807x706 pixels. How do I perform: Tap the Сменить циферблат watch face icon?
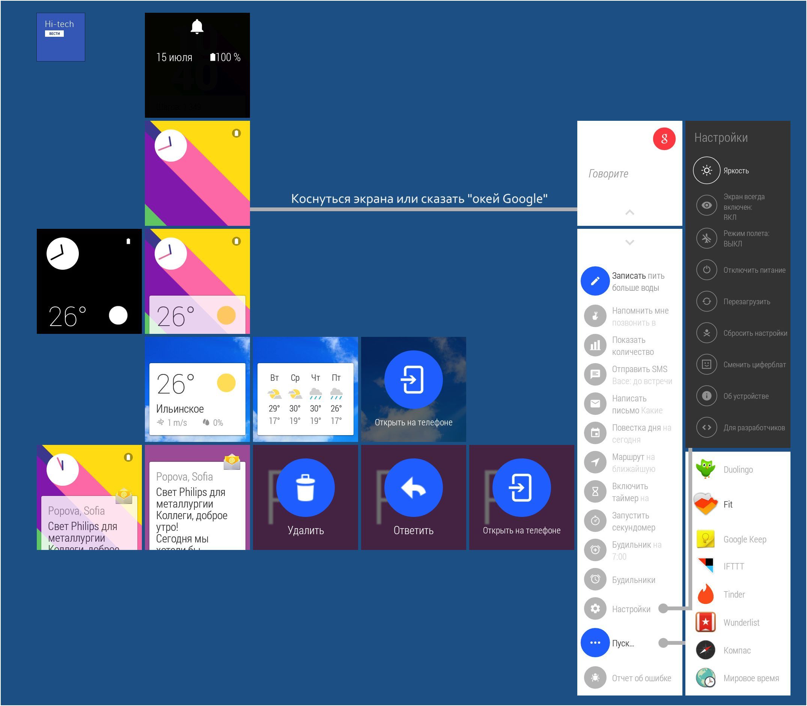[x=707, y=364]
